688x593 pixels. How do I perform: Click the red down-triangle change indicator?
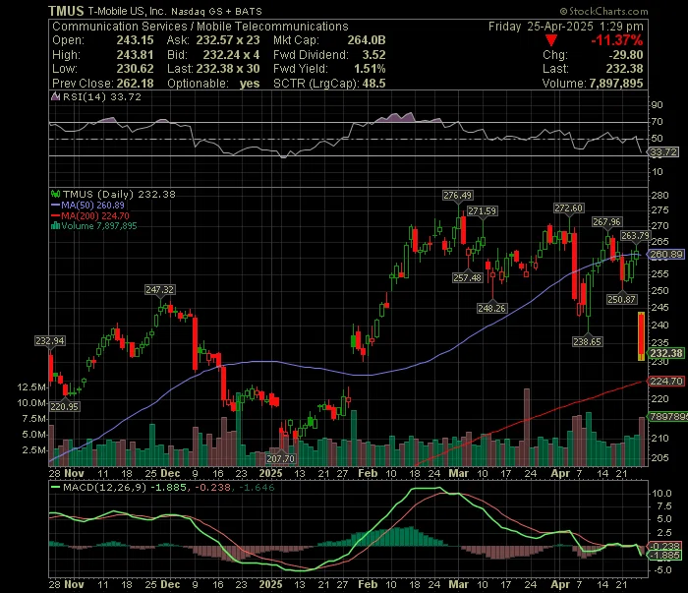point(551,41)
